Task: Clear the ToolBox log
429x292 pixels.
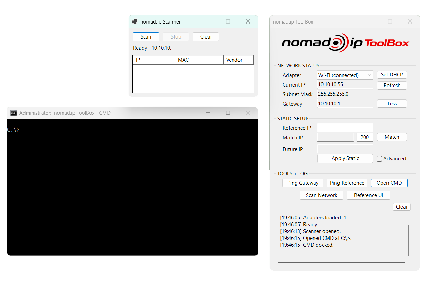Action: point(401,207)
